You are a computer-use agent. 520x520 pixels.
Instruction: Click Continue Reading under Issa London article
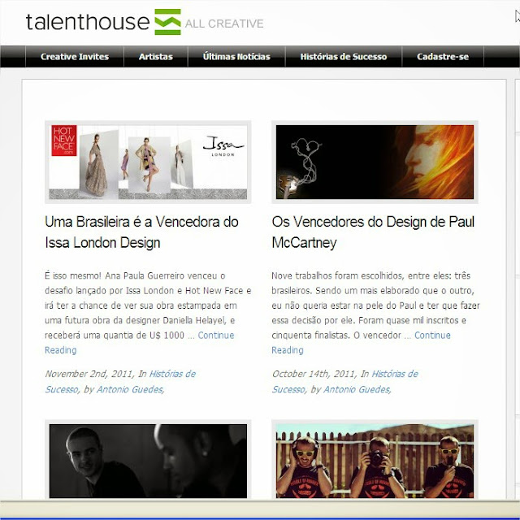(x=139, y=343)
